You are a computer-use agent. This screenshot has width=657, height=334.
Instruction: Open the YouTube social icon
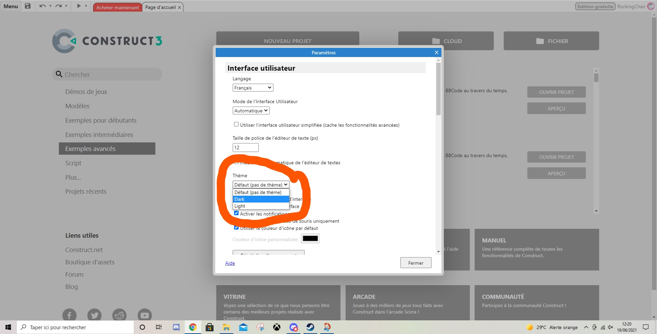145,315
